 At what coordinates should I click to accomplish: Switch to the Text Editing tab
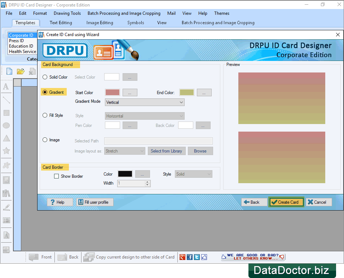[x=61, y=23]
